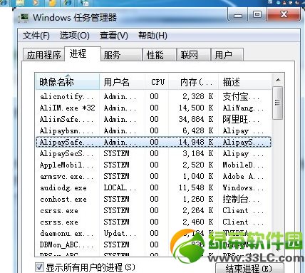Switch to the 服务 tab
305x273 pixels.
coord(121,55)
